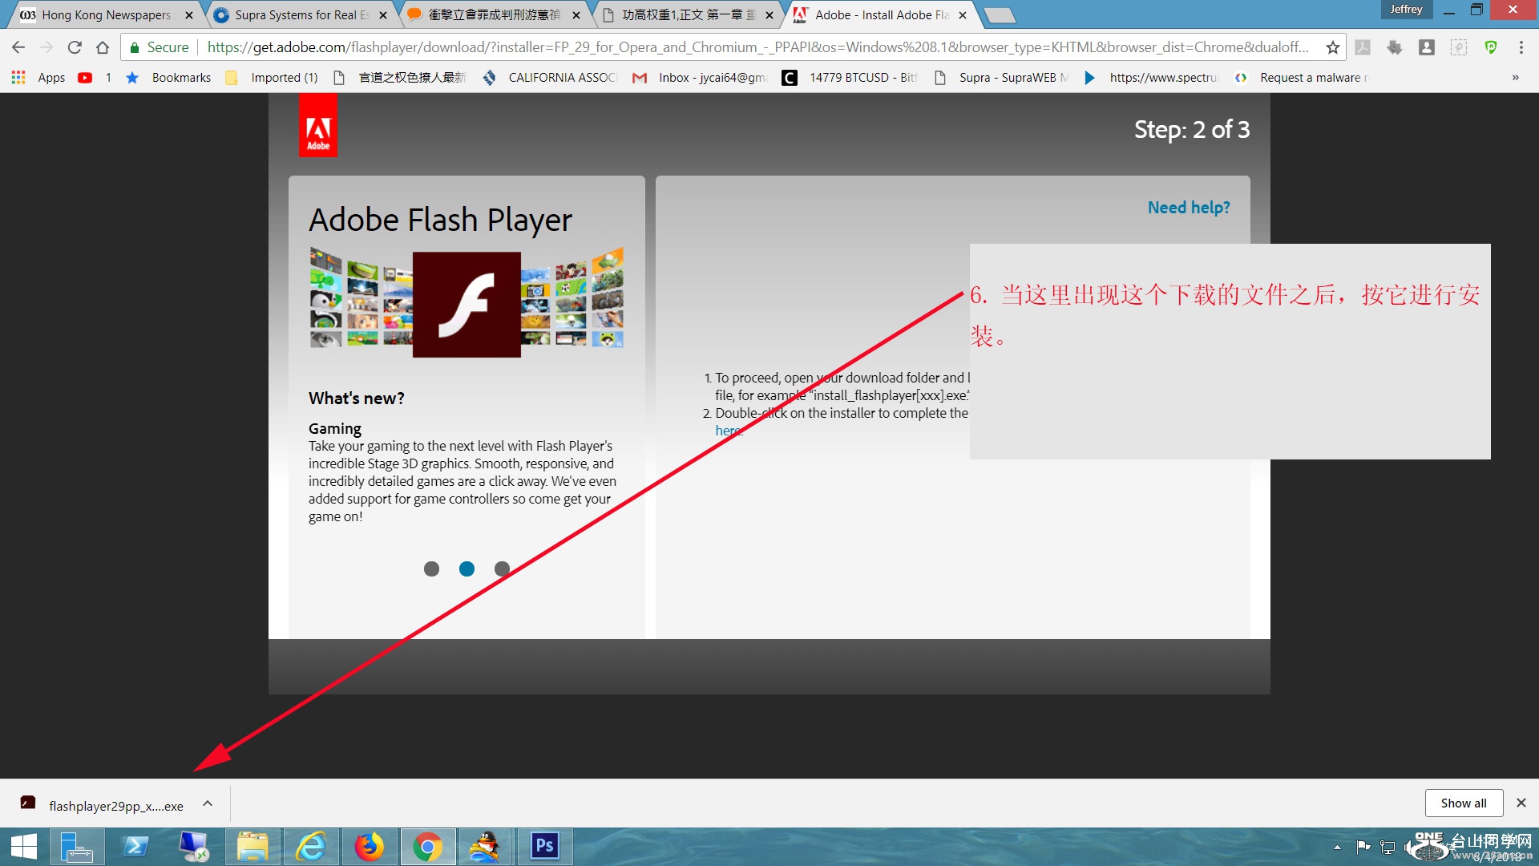This screenshot has height=866, width=1539.
Task: Open 官道之权色撩人 bookmark
Action: (399, 78)
